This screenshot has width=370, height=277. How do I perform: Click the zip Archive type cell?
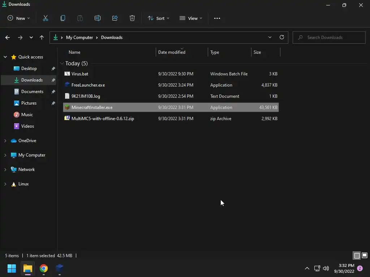tap(221, 118)
